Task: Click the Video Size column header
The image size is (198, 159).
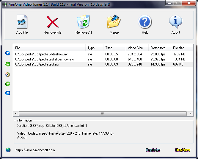Action: [x=137, y=48]
